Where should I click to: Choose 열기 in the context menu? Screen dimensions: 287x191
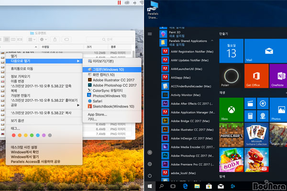click(x=44, y=56)
